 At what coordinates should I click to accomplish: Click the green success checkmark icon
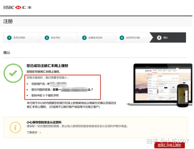(x=13, y=73)
